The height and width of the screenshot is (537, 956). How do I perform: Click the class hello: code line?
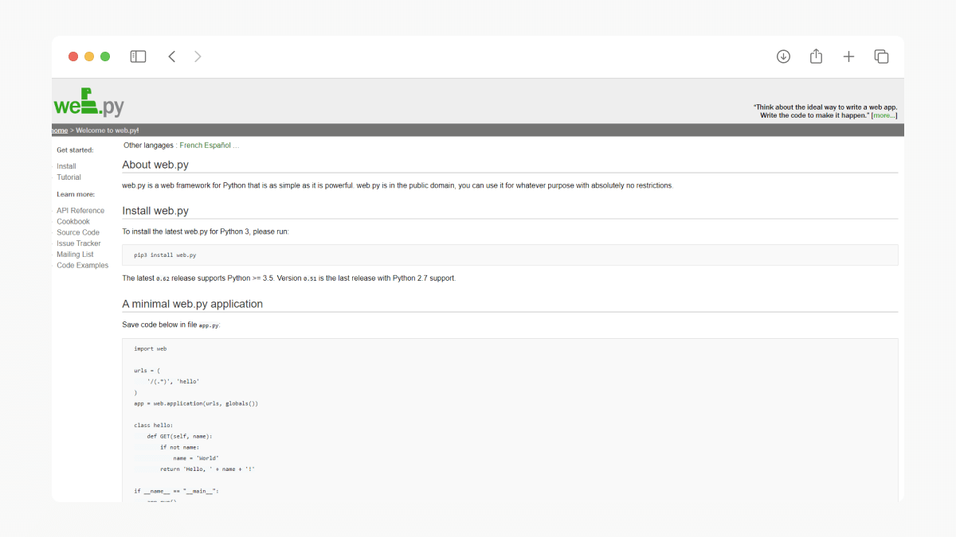pyautogui.click(x=154, y=426)
